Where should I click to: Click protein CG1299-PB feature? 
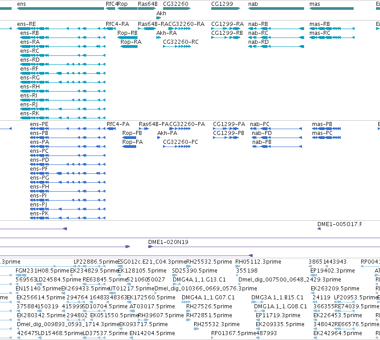(x=226, y=138)
